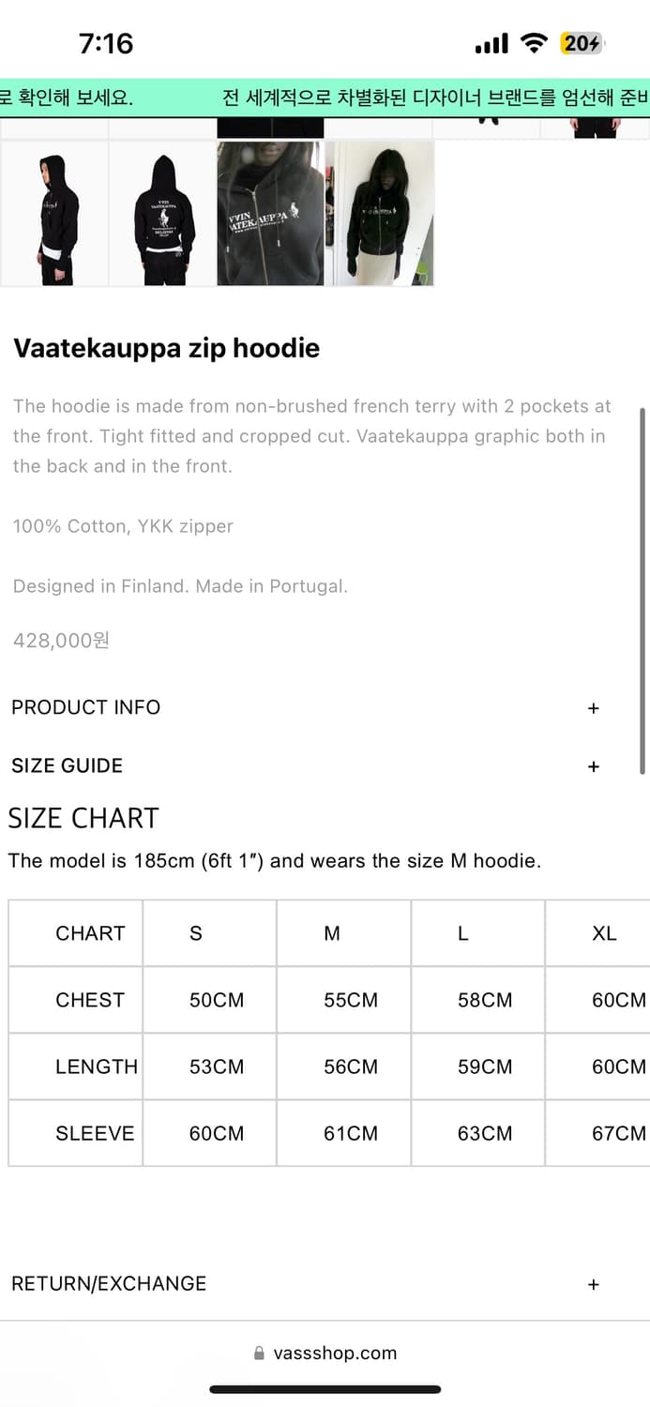
Task: Open the hoodie with white skirt thumbnail
Action: 379,214
